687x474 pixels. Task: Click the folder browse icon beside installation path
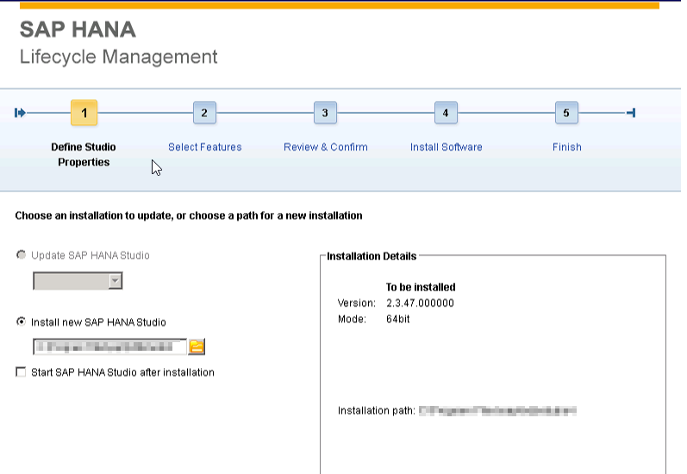(197, 347)
